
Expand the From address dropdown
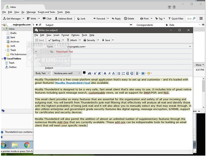[x=190, y=46]
